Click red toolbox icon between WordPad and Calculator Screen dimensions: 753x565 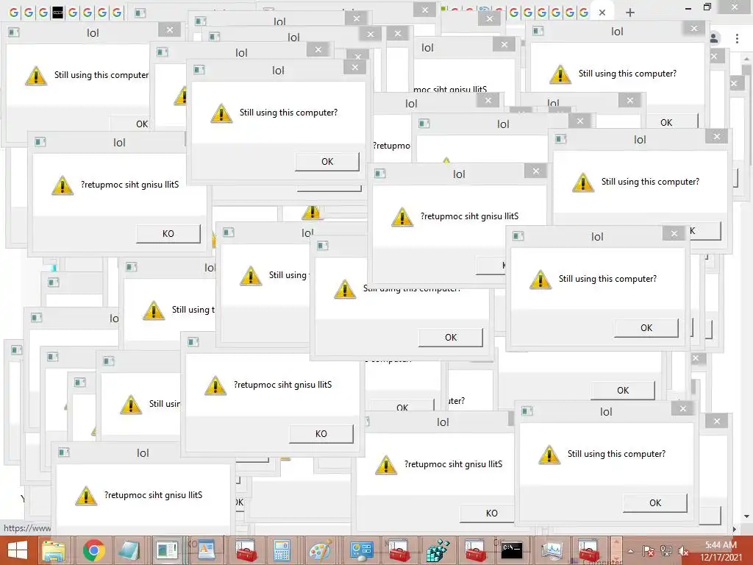click(246, 550)
